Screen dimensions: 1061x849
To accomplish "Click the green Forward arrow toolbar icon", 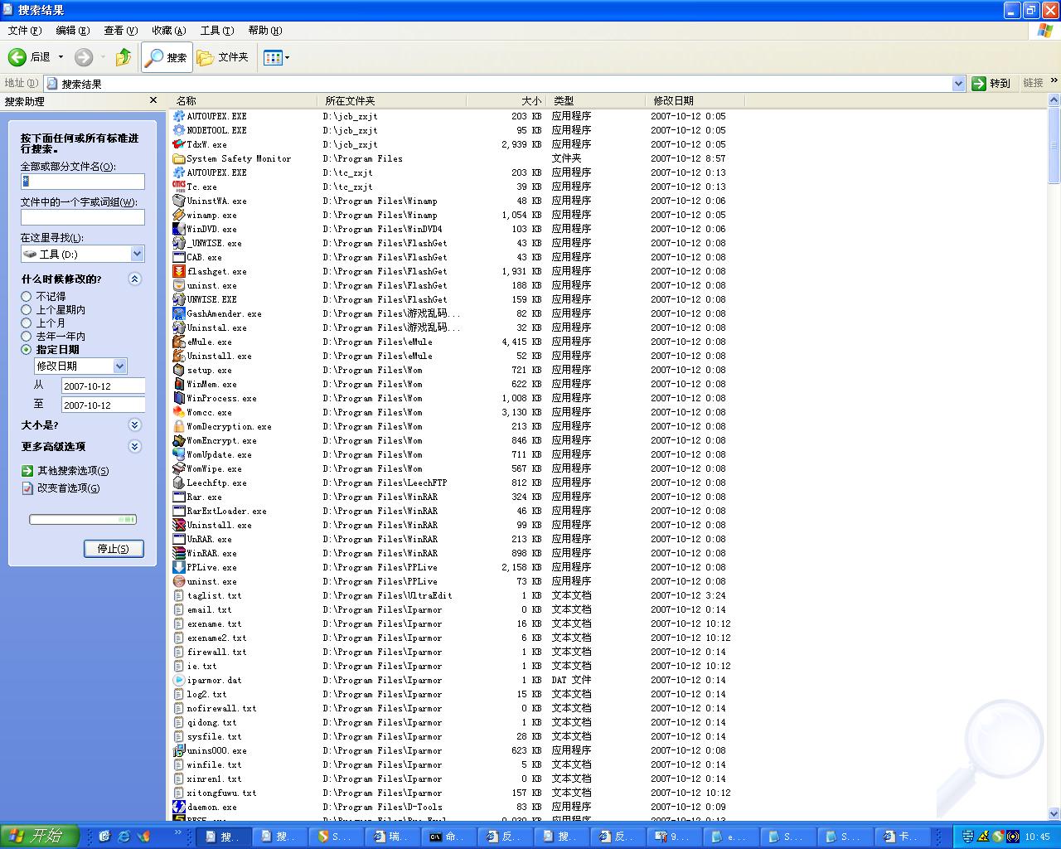I will (84, 57).
